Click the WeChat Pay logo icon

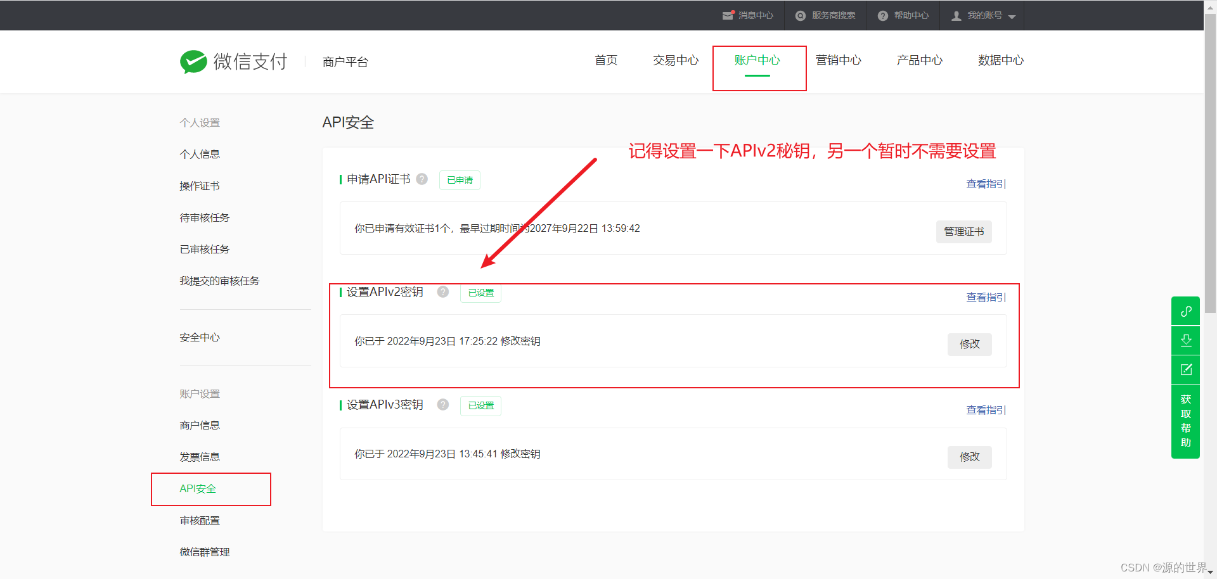coord(193,61)
